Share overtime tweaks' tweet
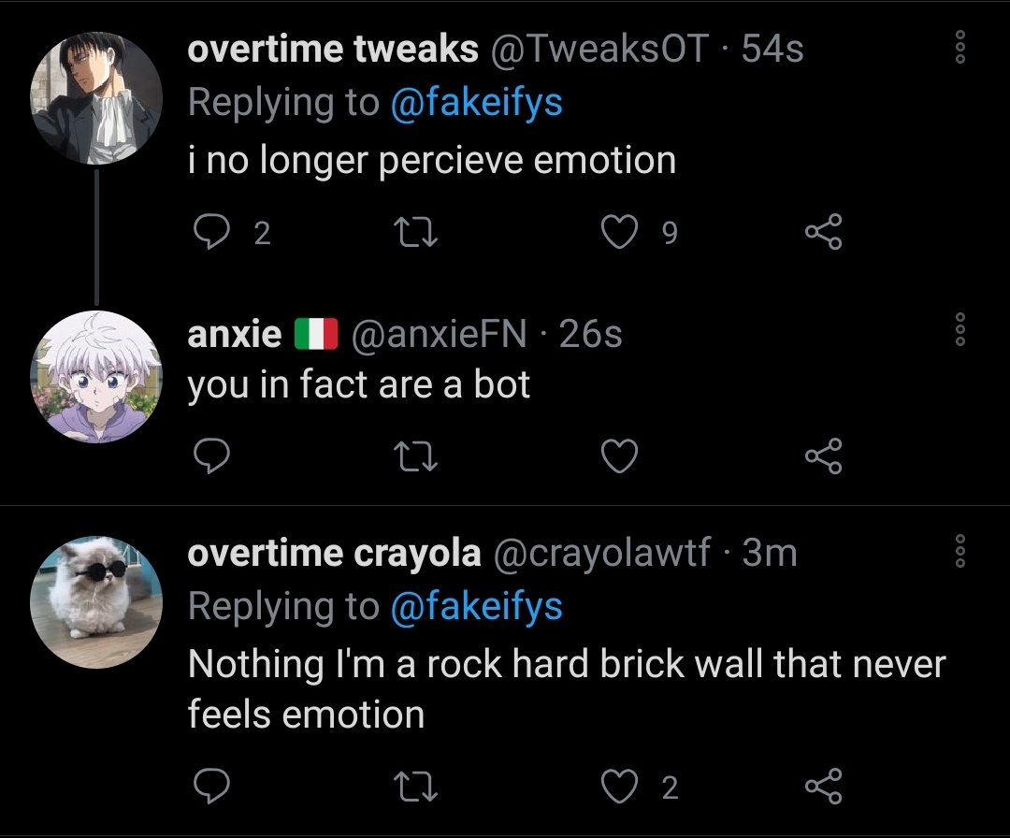Viewport: 1010px width, 838px height. [824, 232]
